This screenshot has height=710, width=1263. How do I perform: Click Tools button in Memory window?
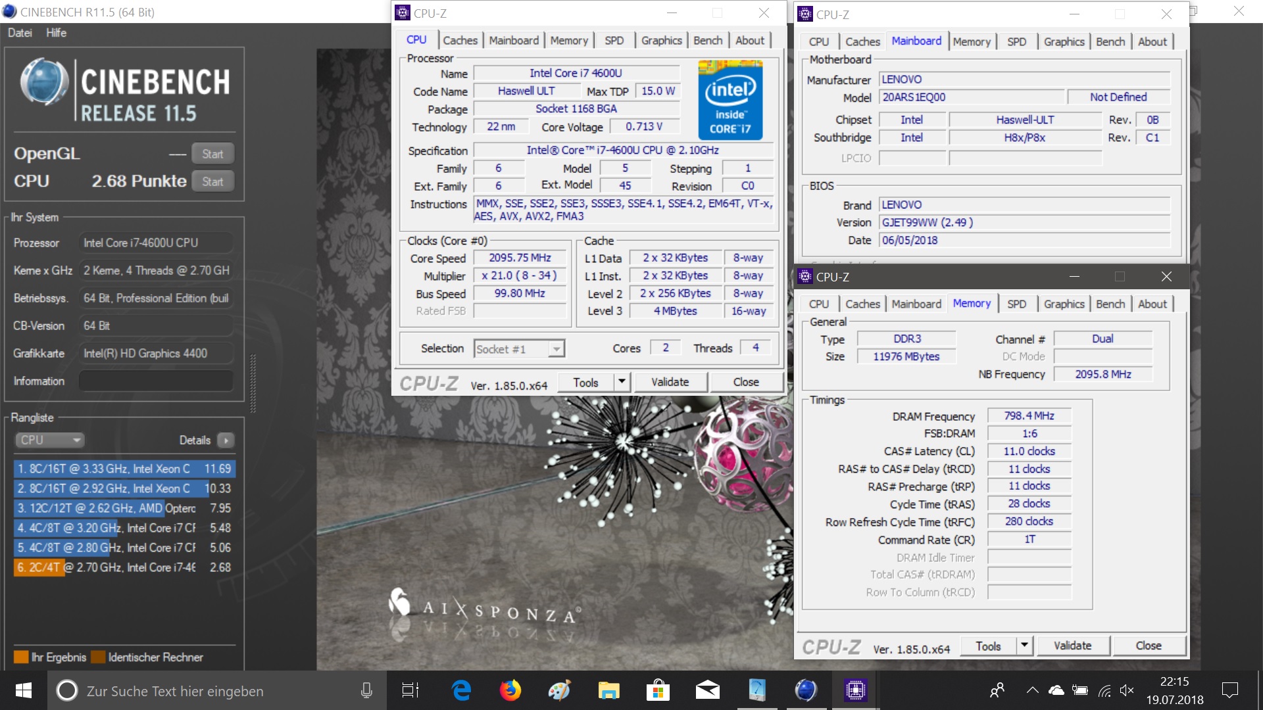tap(988, 646)
